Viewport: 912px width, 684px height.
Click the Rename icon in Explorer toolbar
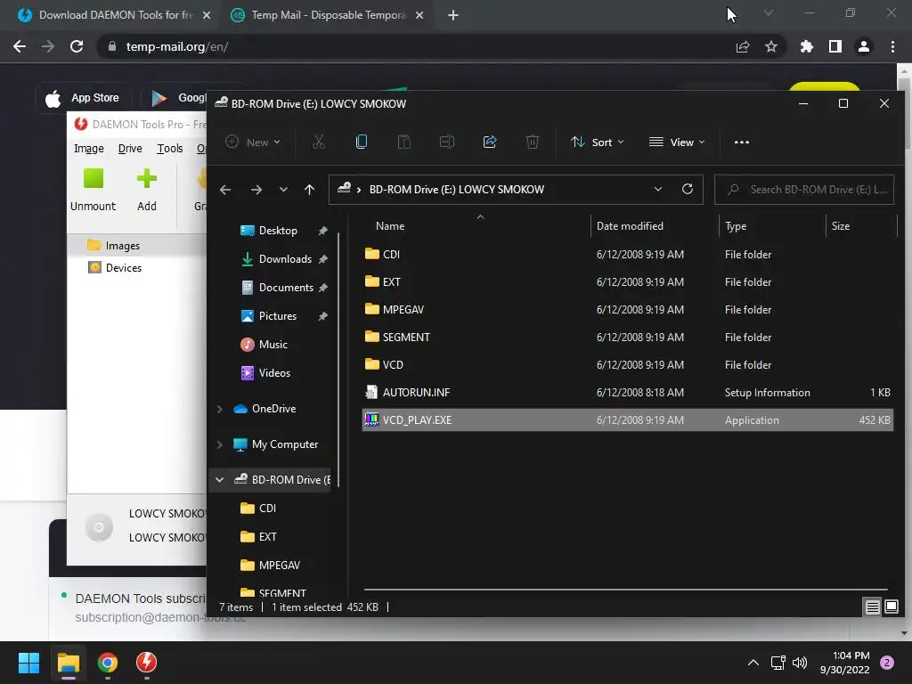point(447,142)
